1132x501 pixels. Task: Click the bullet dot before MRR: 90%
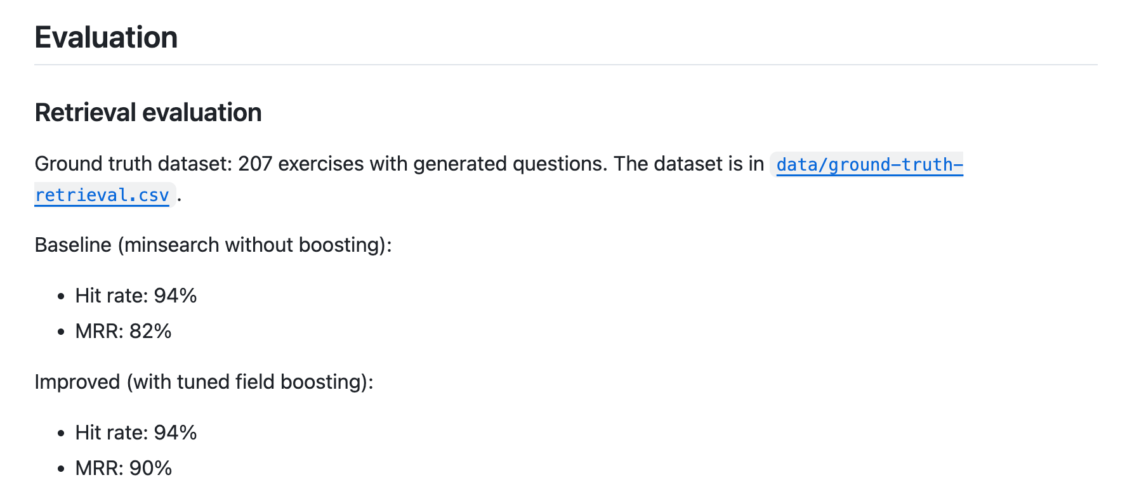61,469
